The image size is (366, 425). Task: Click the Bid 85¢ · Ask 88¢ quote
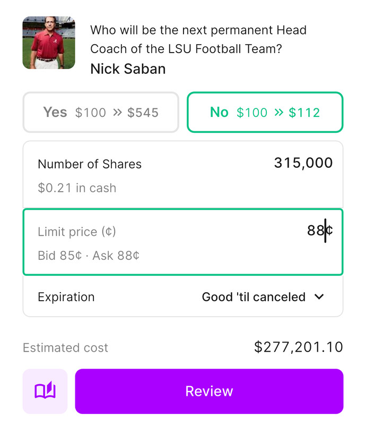pos(89,256)
